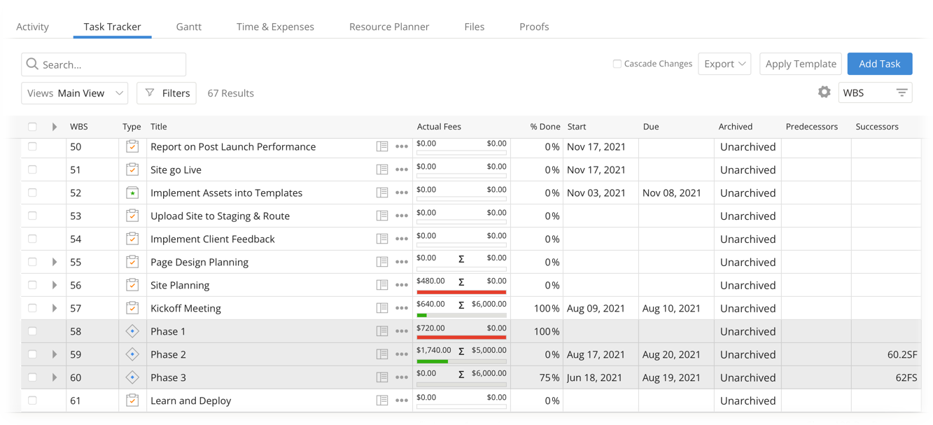Viewport: 933px width, 425px height.
Task: Switch to the Gantt tab
Action: click(x=188, y=27)
